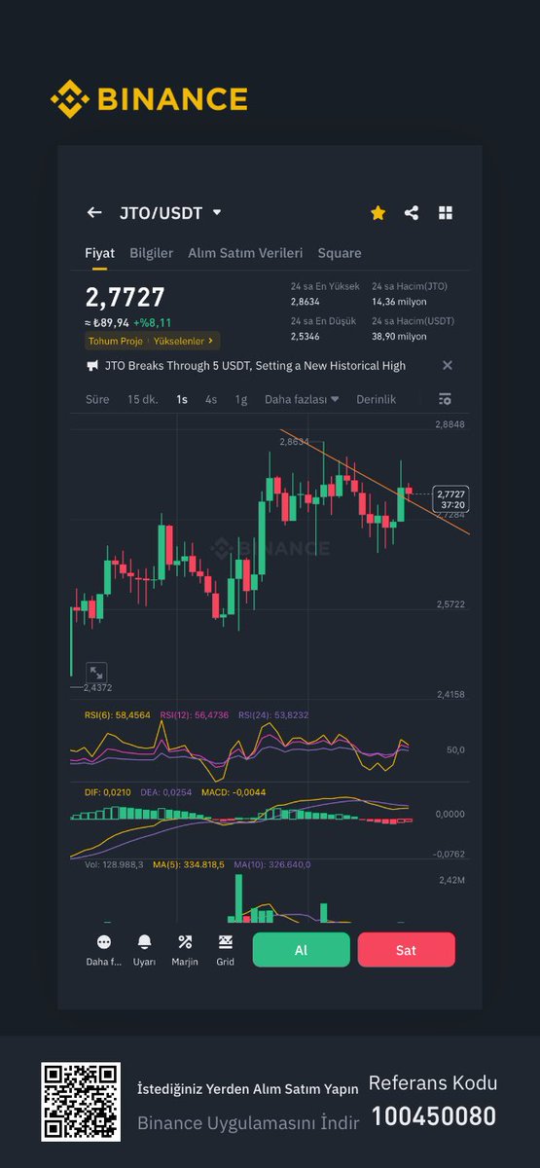Open the Tohum Proje tag

[116, 342]
